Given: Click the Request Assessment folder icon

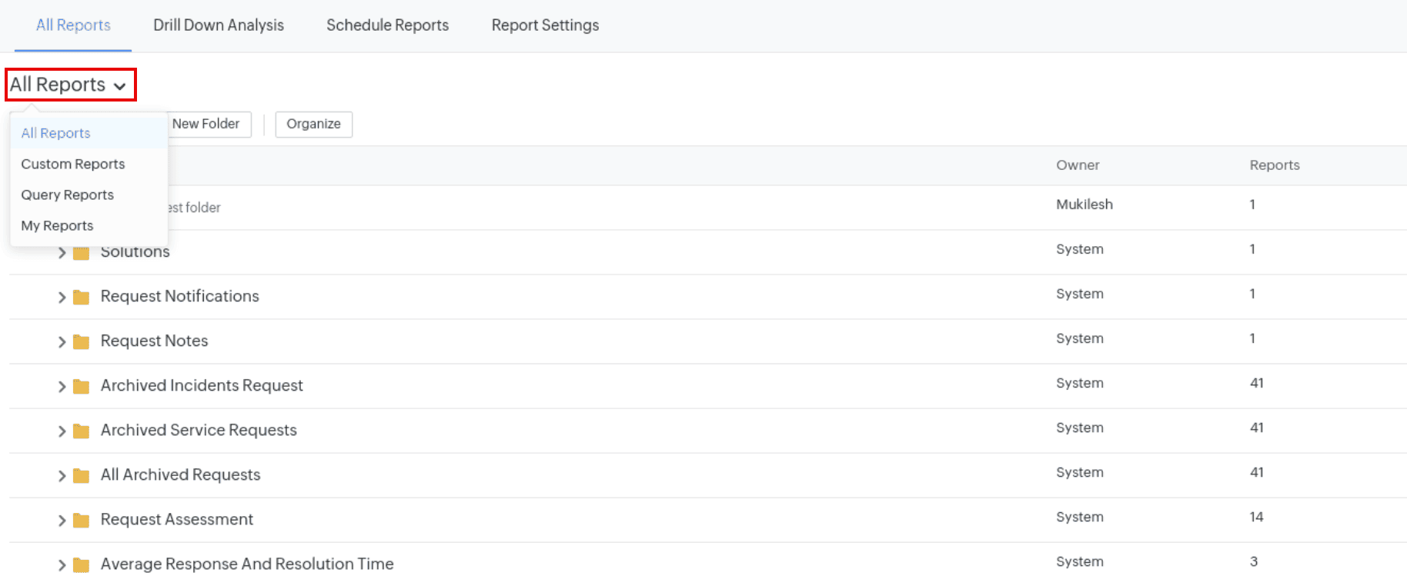Looking at the screenshot, I should coord(81,521).
